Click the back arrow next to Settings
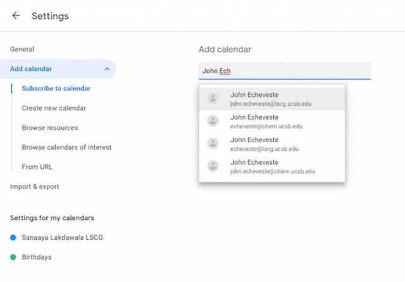The image size is (405, 282). [x=16, y=16]
